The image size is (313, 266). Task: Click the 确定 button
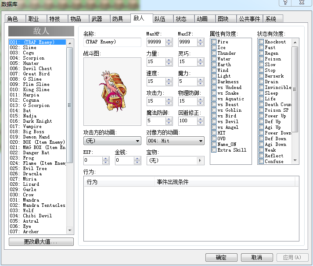(221, 257)
